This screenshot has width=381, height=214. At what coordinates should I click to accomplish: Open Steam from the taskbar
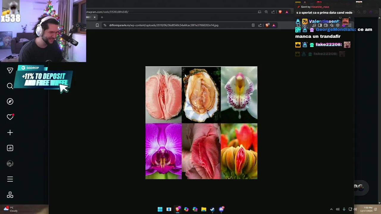tap(212, 209)
